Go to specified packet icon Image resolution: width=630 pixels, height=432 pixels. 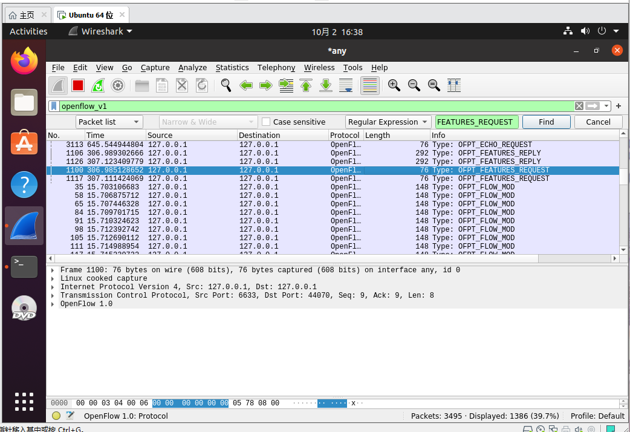pos(286,85)
